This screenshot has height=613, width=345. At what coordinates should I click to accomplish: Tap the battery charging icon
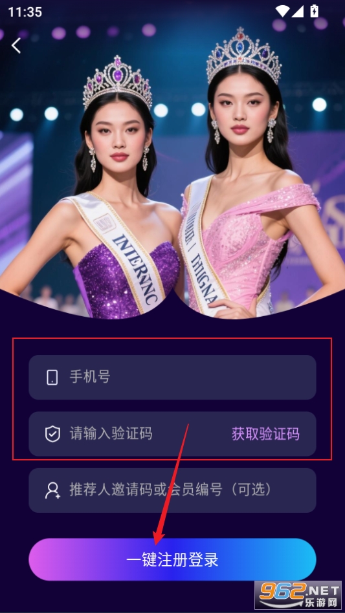[314, 11]
